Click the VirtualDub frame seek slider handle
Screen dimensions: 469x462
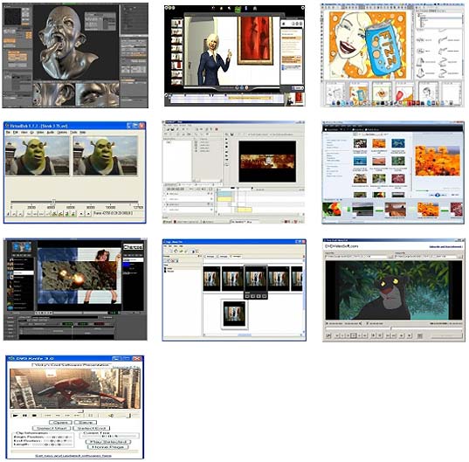click(x=53, y=201)
